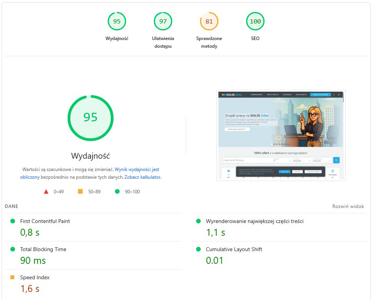Click the Ułatwienia dostępu score gauge 97
Image resolution: width=373 pixels, height=300 pixels.
(163, 21)
